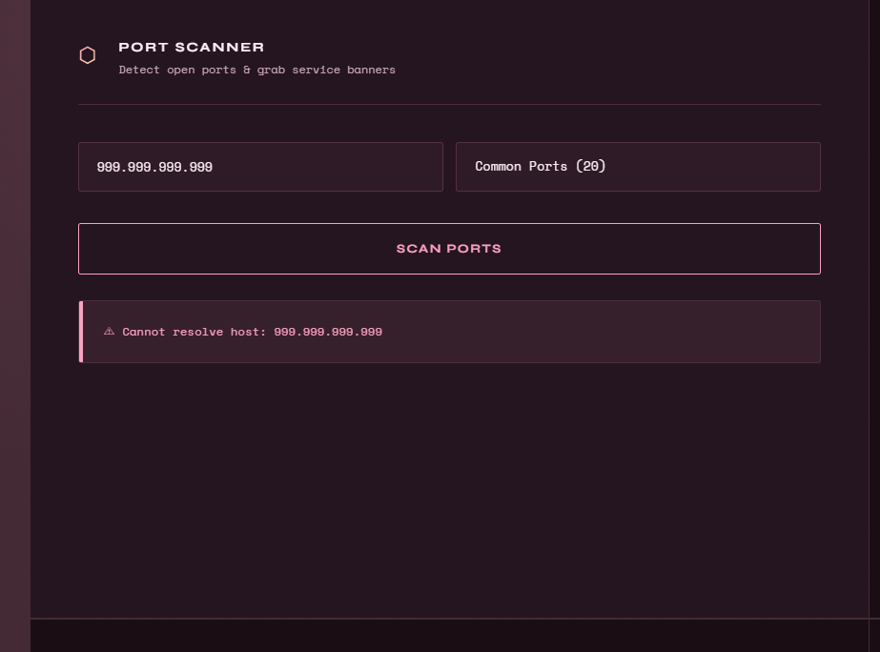Open the Common Ports (20) dropdown

pos(638,167)
